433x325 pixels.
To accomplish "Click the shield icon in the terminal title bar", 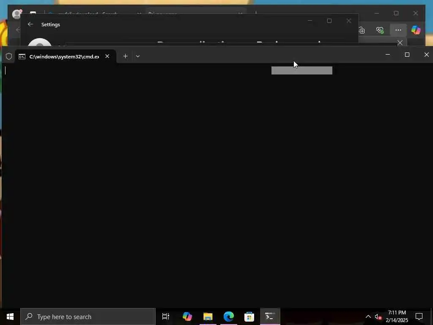I will point(9,56).
